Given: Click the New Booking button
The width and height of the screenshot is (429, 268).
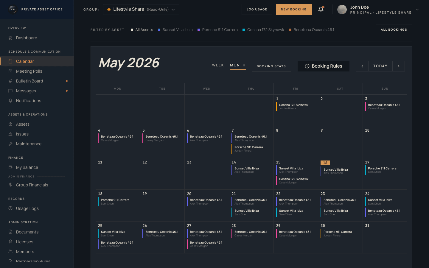Looking at the screenshot, I should pos(294,10).
